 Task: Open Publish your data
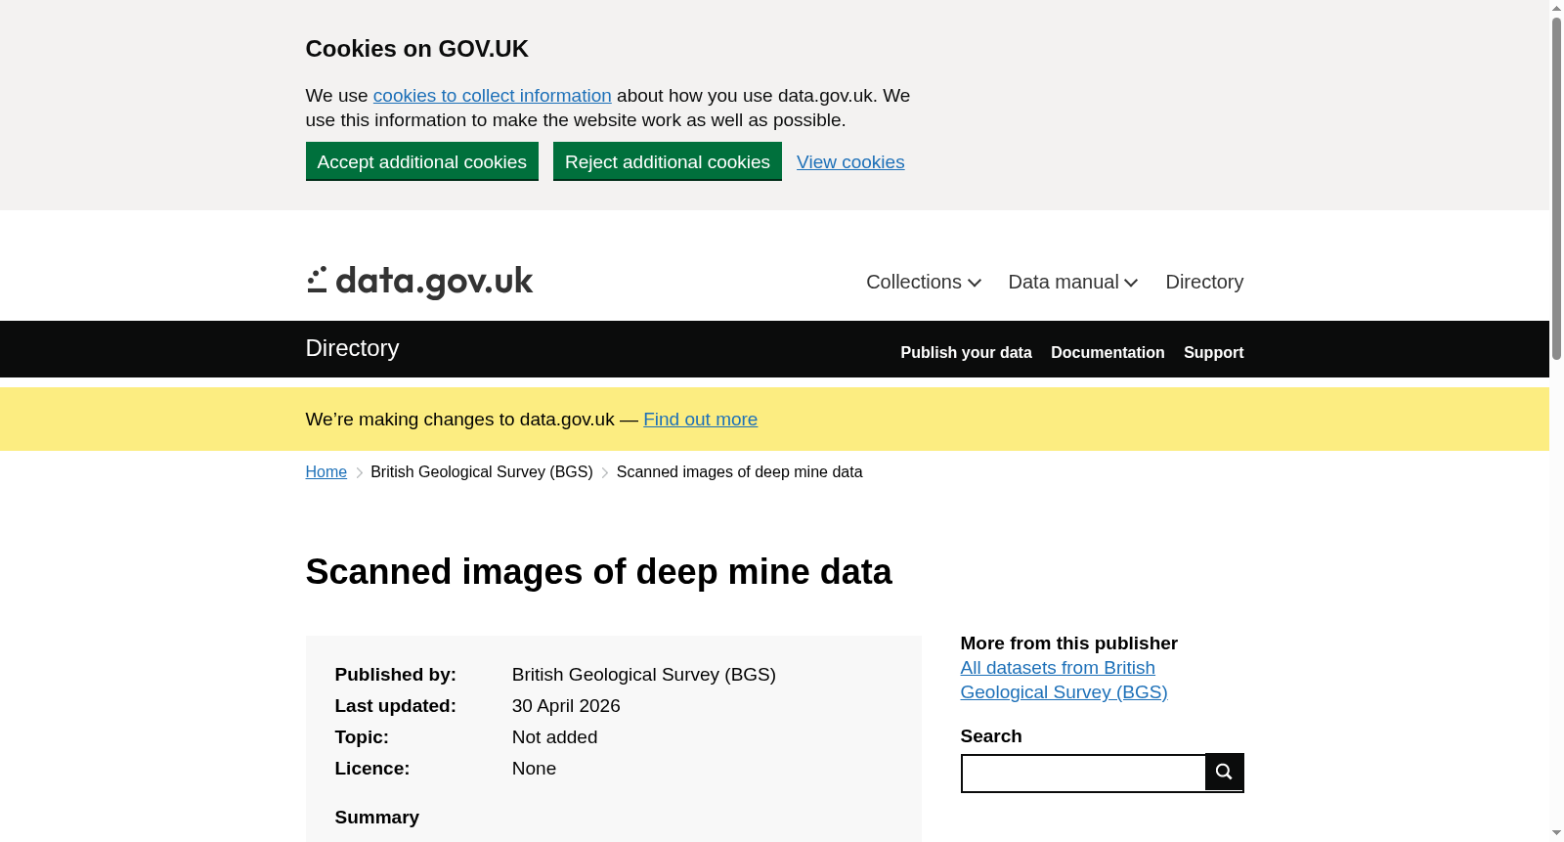(x=966, y=352)
